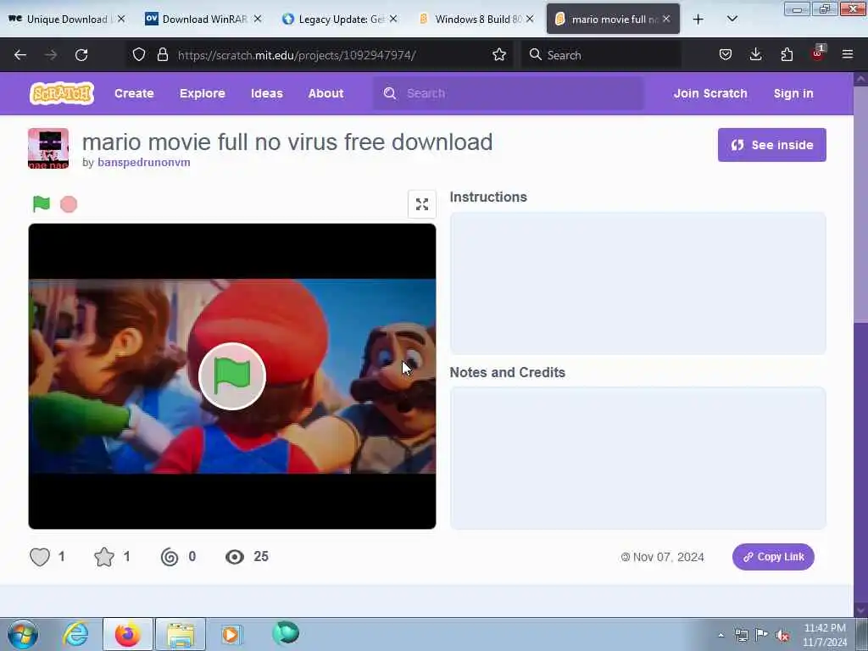Viewport: 868px width, 651px height.
Task: Love the project with the heart icon
Action: click(40, 556)
